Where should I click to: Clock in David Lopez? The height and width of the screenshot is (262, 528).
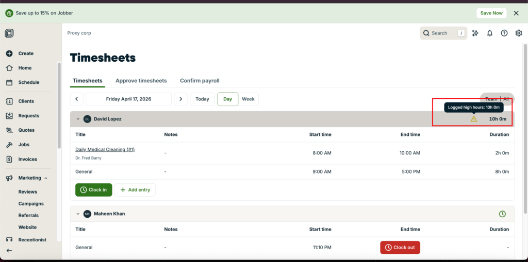point(94,190)
